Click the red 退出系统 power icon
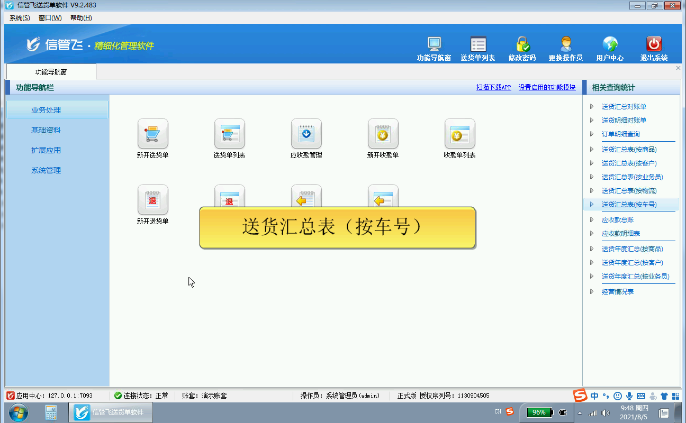Image resolution: width=686 pixels, height=423 pixels. (x=654, y=44)
